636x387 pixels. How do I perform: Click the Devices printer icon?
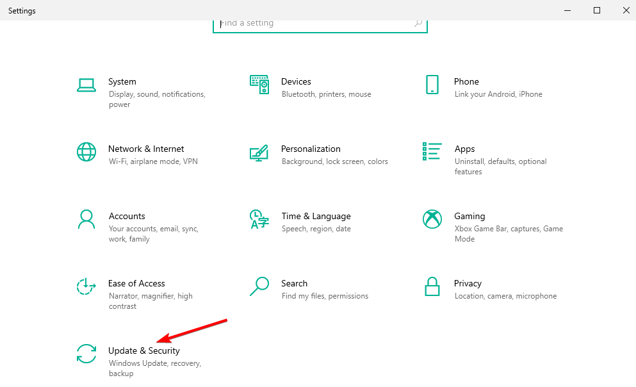coord(259,84)
